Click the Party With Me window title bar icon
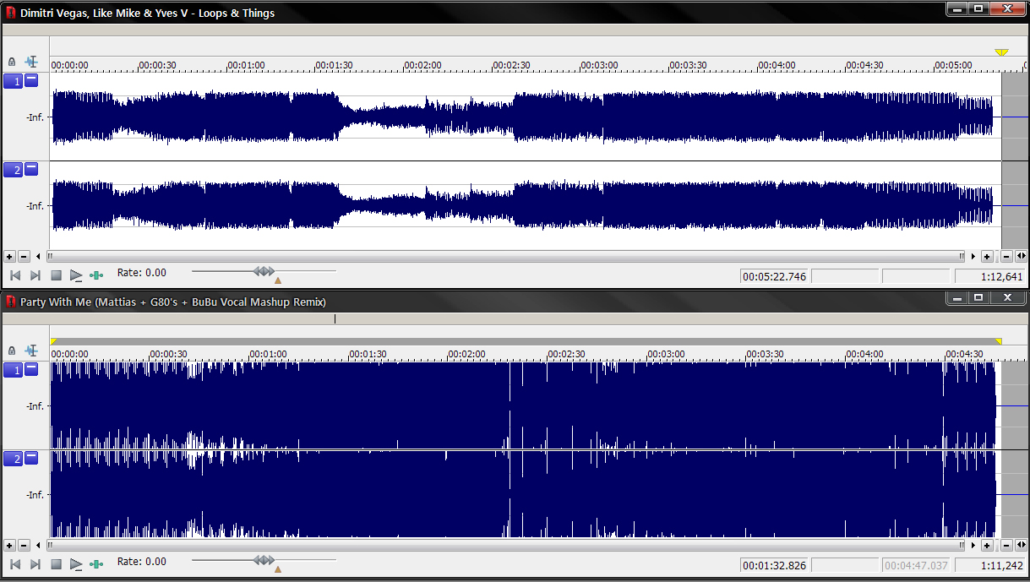Screen dimensions: 1030x582 pyautogui.click(x=11, y=302)
